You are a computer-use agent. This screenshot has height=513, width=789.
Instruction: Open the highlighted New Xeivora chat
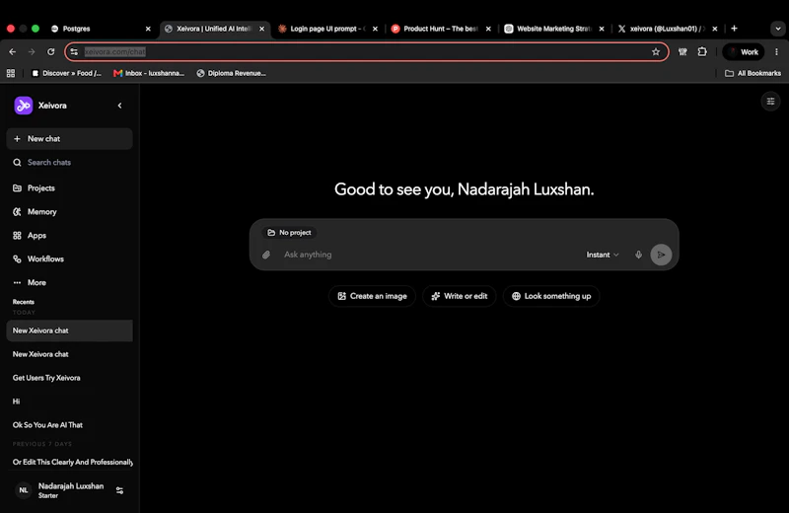point(69,330)
